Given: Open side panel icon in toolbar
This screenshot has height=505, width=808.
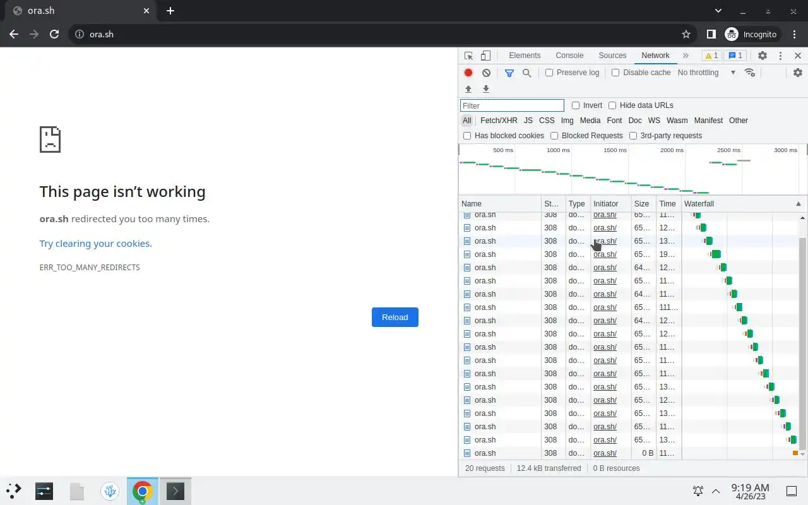Looking at the screenshot, I should click(711, 34).
